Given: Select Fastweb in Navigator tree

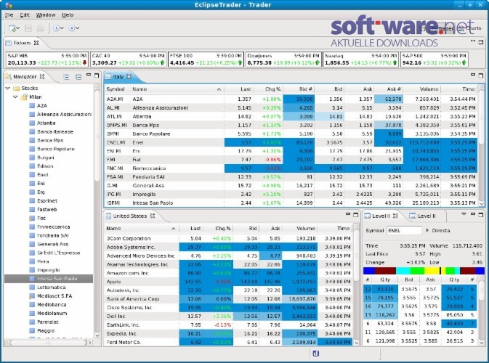Looking at the screenshot, I should click(47, 209).
